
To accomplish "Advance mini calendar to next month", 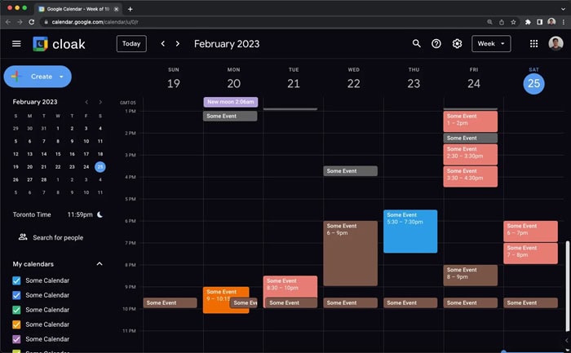I will coord(100,102).
